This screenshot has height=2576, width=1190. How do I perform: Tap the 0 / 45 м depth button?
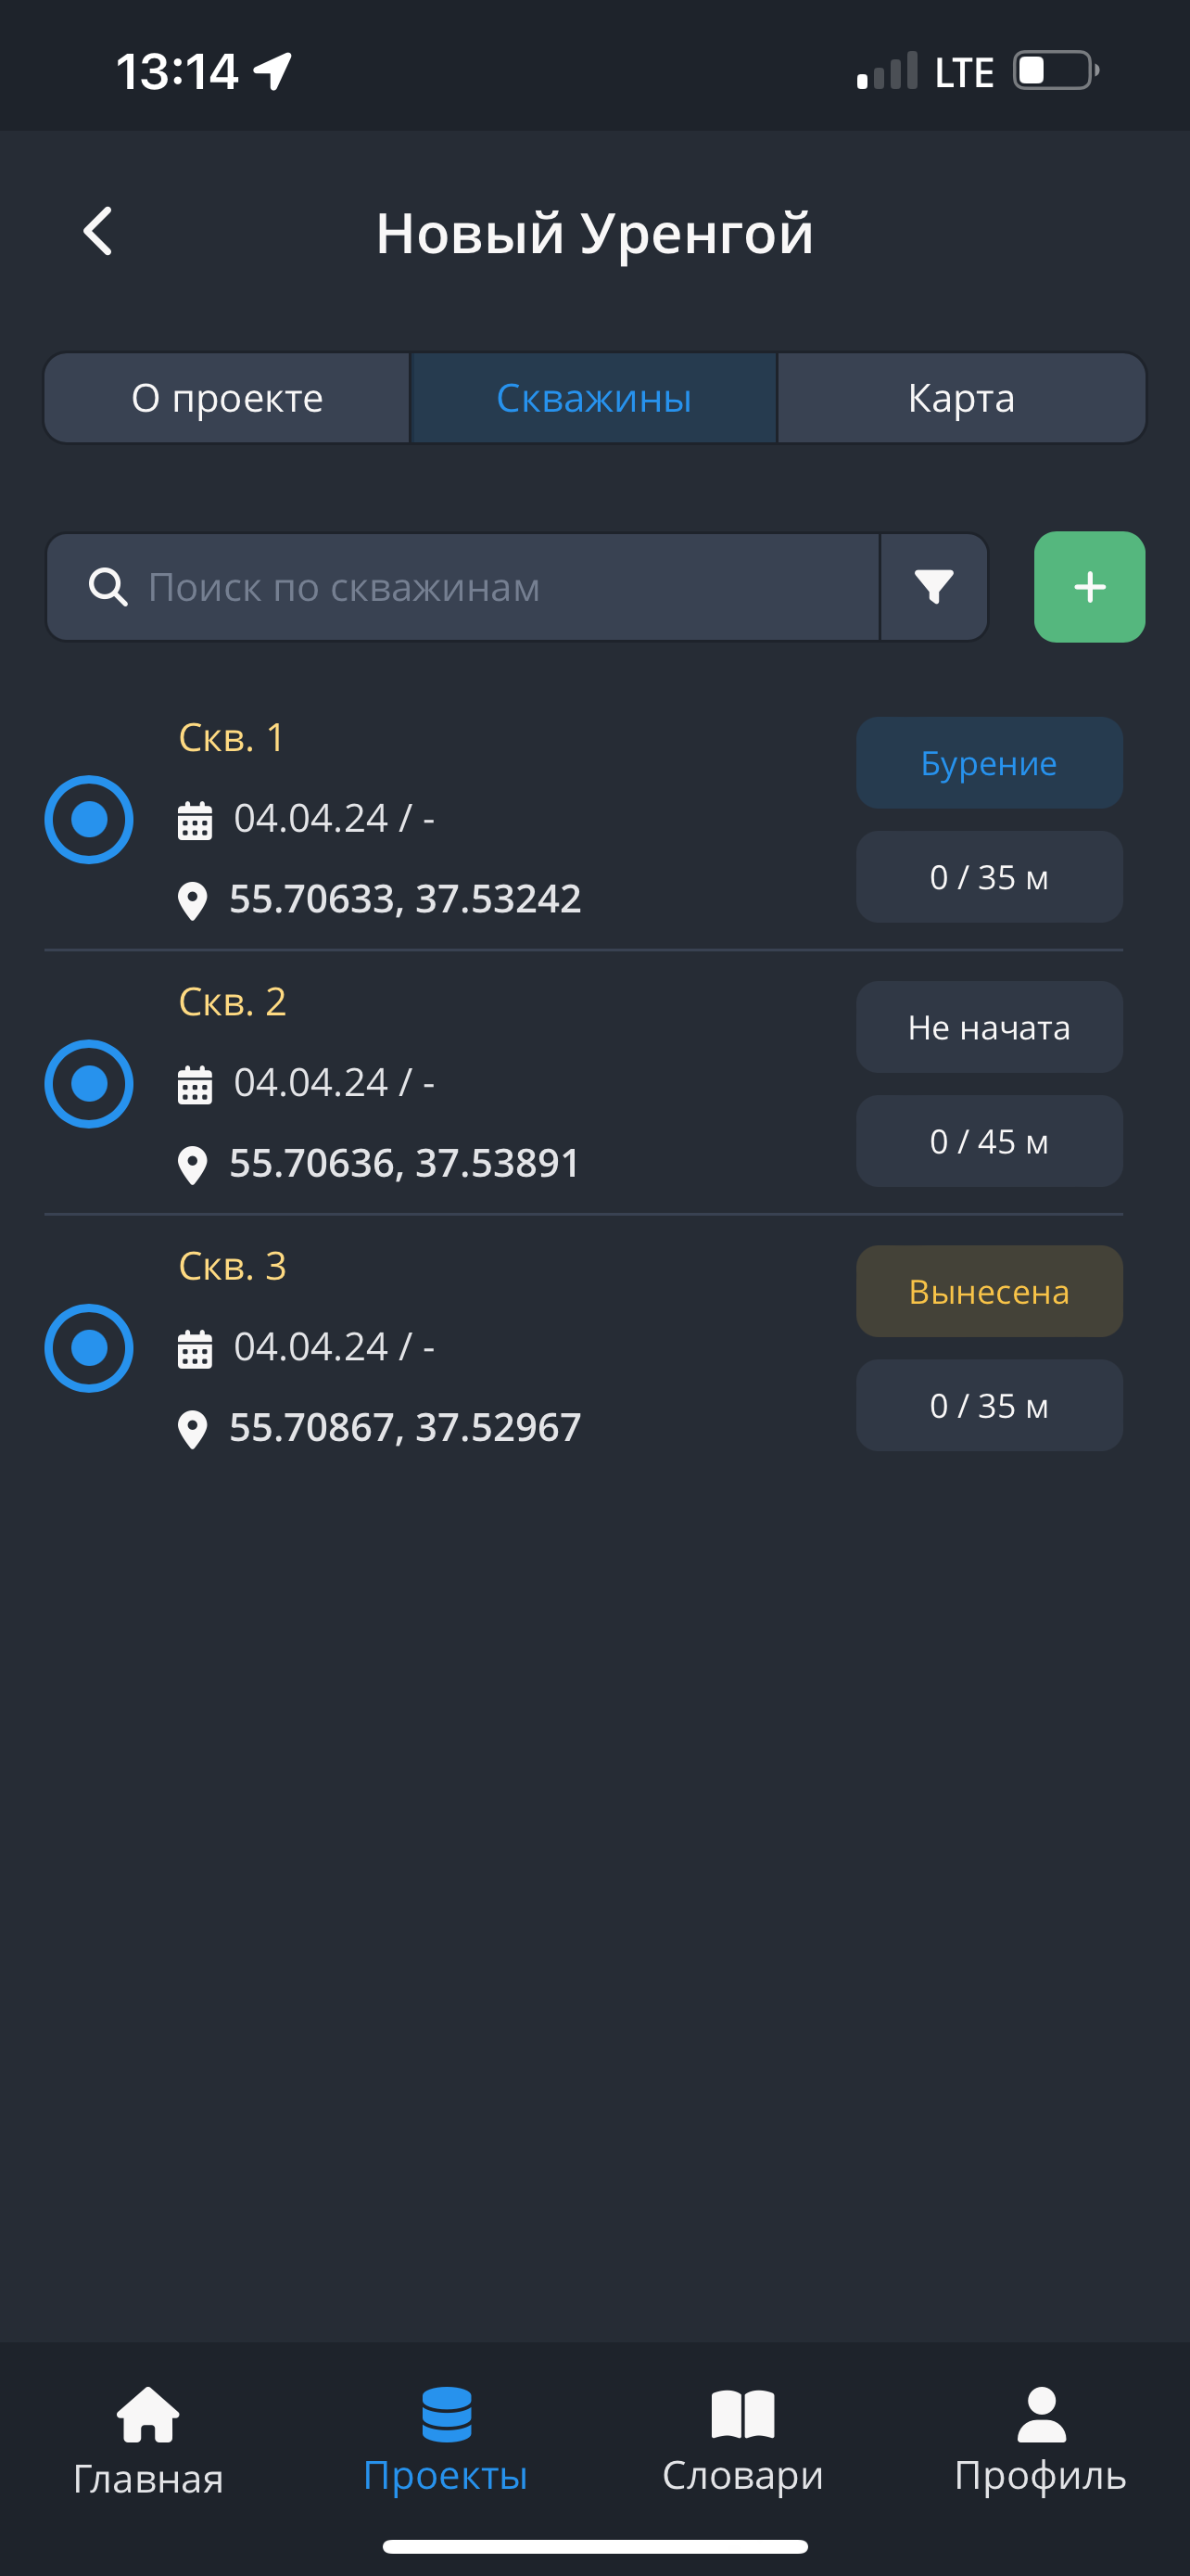tap(989, 1141)
